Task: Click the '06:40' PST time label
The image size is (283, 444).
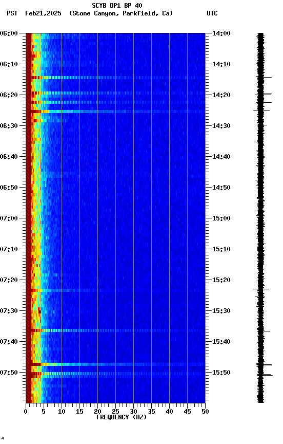Action: pos(9,157)
